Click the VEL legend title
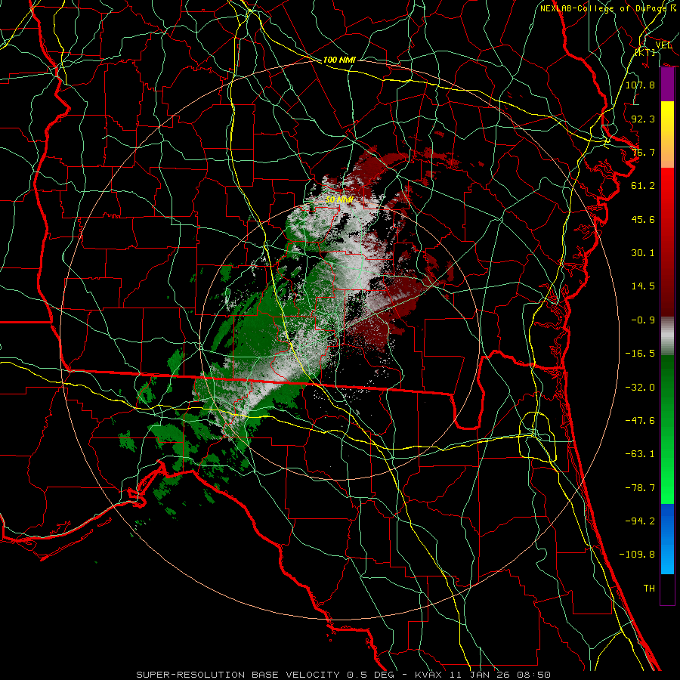Viewport: 680px width, 680px height. coord(663,45)
